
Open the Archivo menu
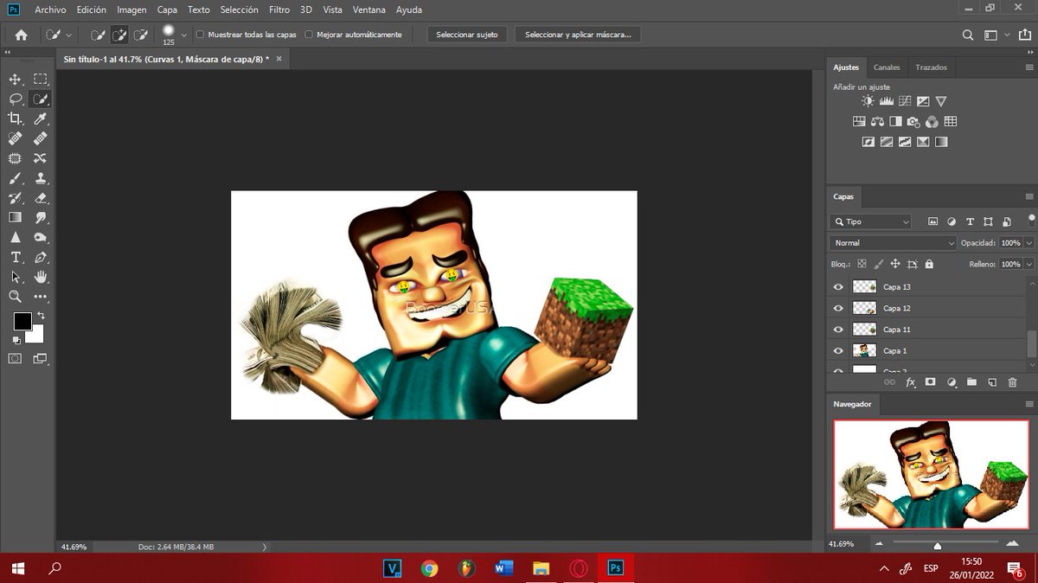click(x=50, y=10)
